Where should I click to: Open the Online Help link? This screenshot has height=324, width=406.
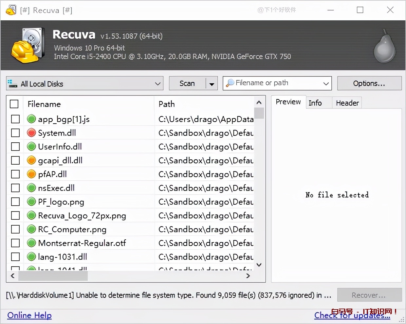[29, 315]
